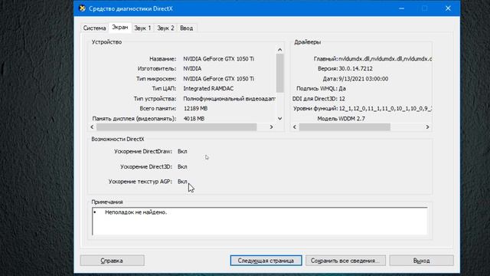The height and width of the screenshot is (276, 490).
Task: Click the 'Integrated RAMDAC' value
Action: point(208,89)
